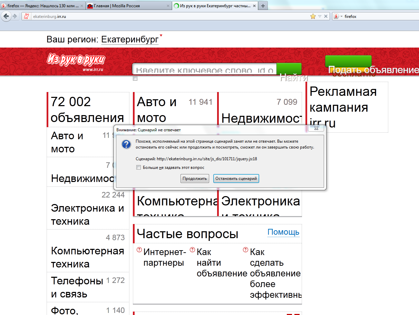Click the Подать объявление green button

coord(349,61)
